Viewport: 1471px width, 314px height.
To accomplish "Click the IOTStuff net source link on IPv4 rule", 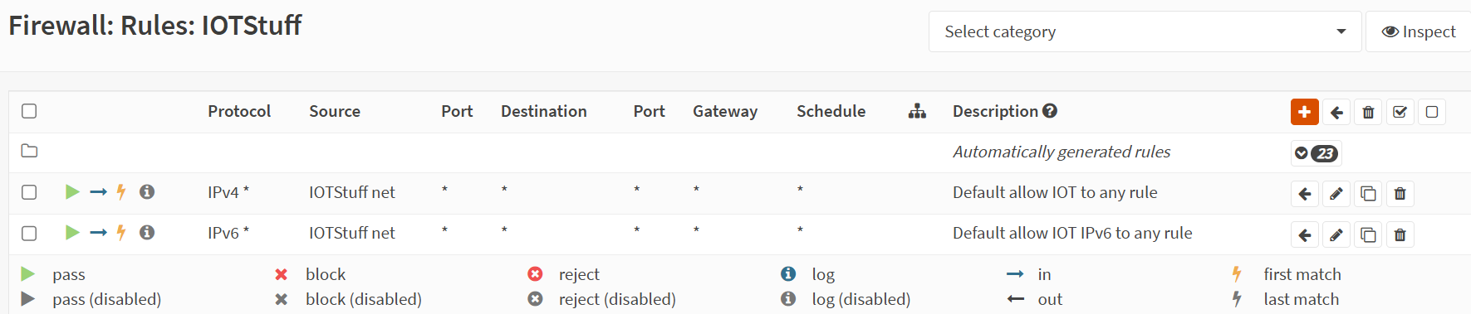I will point(352,192).
